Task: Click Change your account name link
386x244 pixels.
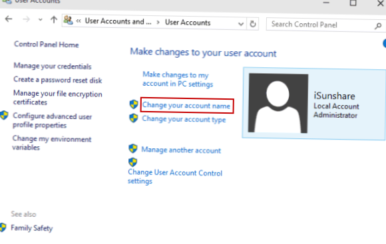Action: click(x=186, y=106)
